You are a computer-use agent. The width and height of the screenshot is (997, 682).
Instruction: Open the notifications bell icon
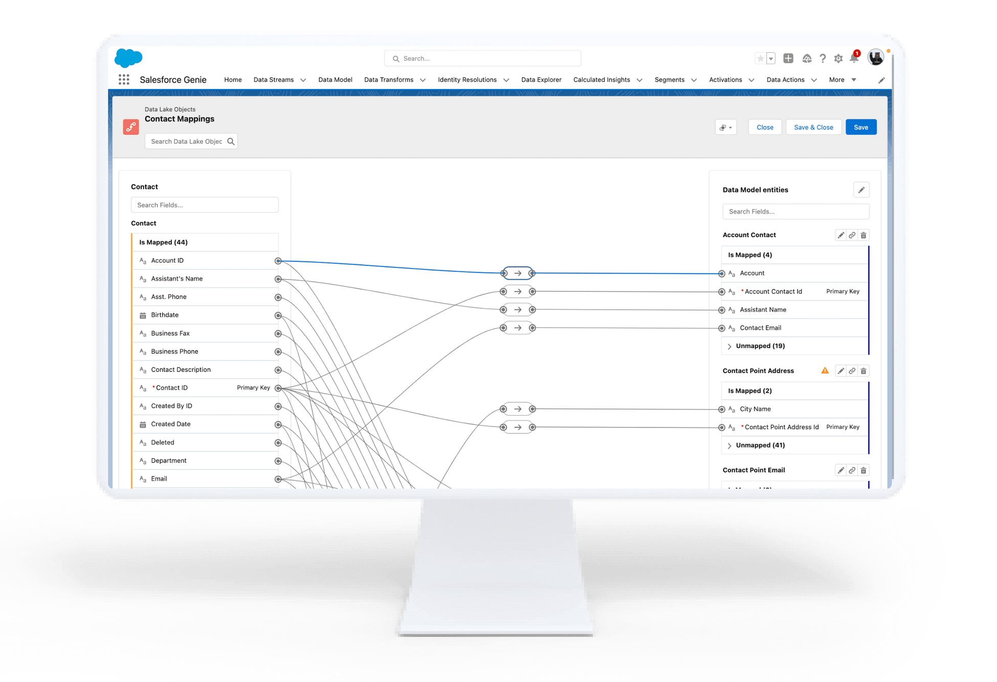tap(854, 58)
